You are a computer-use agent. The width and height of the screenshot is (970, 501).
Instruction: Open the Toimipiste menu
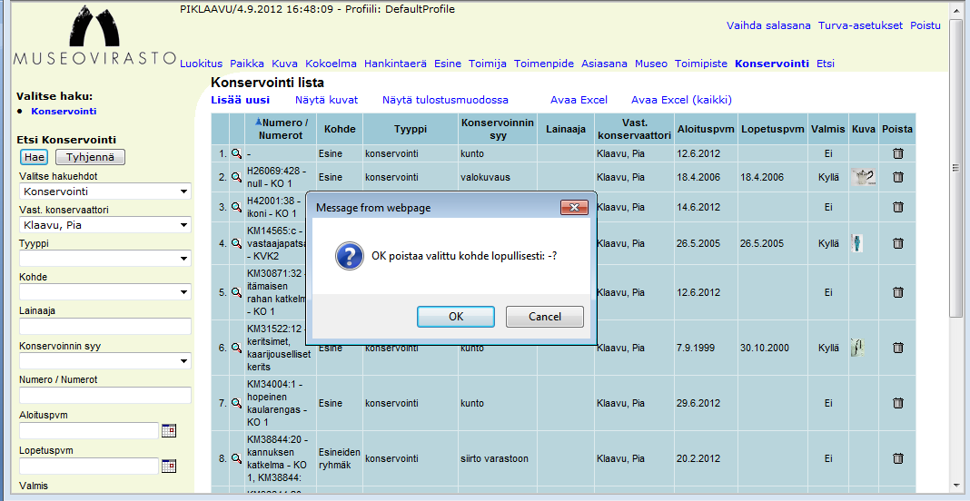[x=701, y=64]
